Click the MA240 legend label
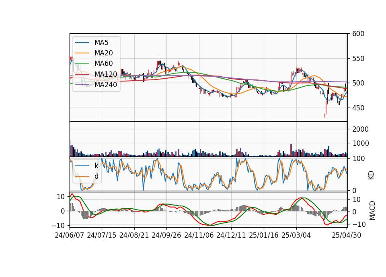The height and width of the screenshot is (277, 386). point(106,85)
